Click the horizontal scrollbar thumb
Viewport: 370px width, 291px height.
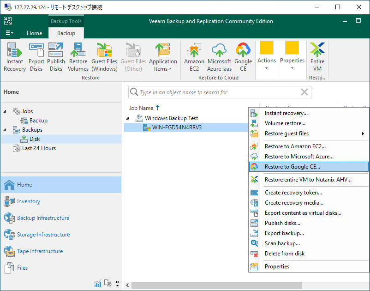click(217, 285)
